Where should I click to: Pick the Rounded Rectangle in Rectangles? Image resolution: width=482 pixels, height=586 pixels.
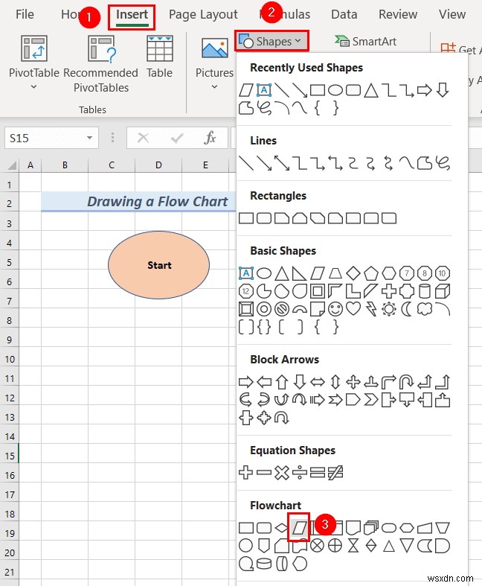[264, 218]
